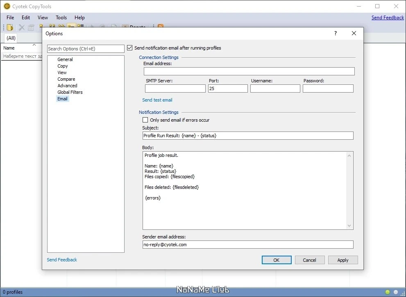Screen dimensions: 406x297
Task: Close the Options dialog
Action: tap(354, 33)
